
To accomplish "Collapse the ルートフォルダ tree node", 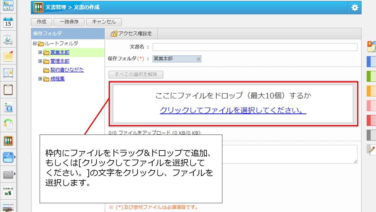I will (35, 44).
